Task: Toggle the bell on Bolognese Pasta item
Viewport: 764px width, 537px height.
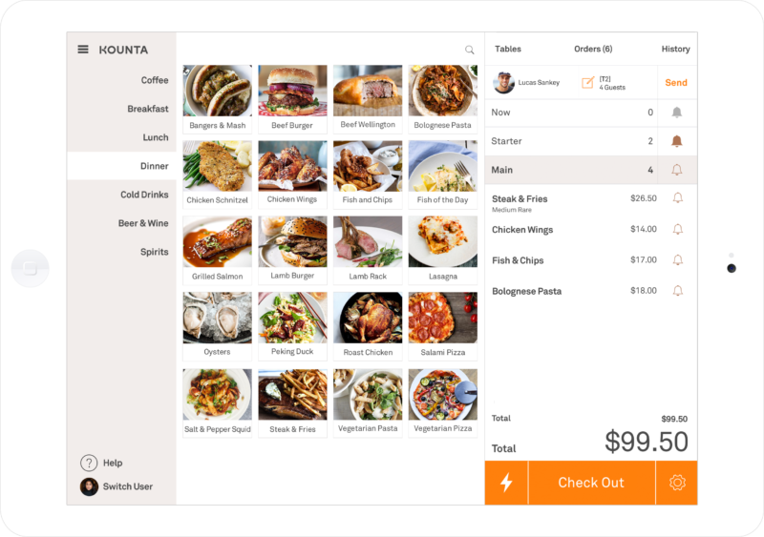Action: pyautogui.click(x=678, y=291)
